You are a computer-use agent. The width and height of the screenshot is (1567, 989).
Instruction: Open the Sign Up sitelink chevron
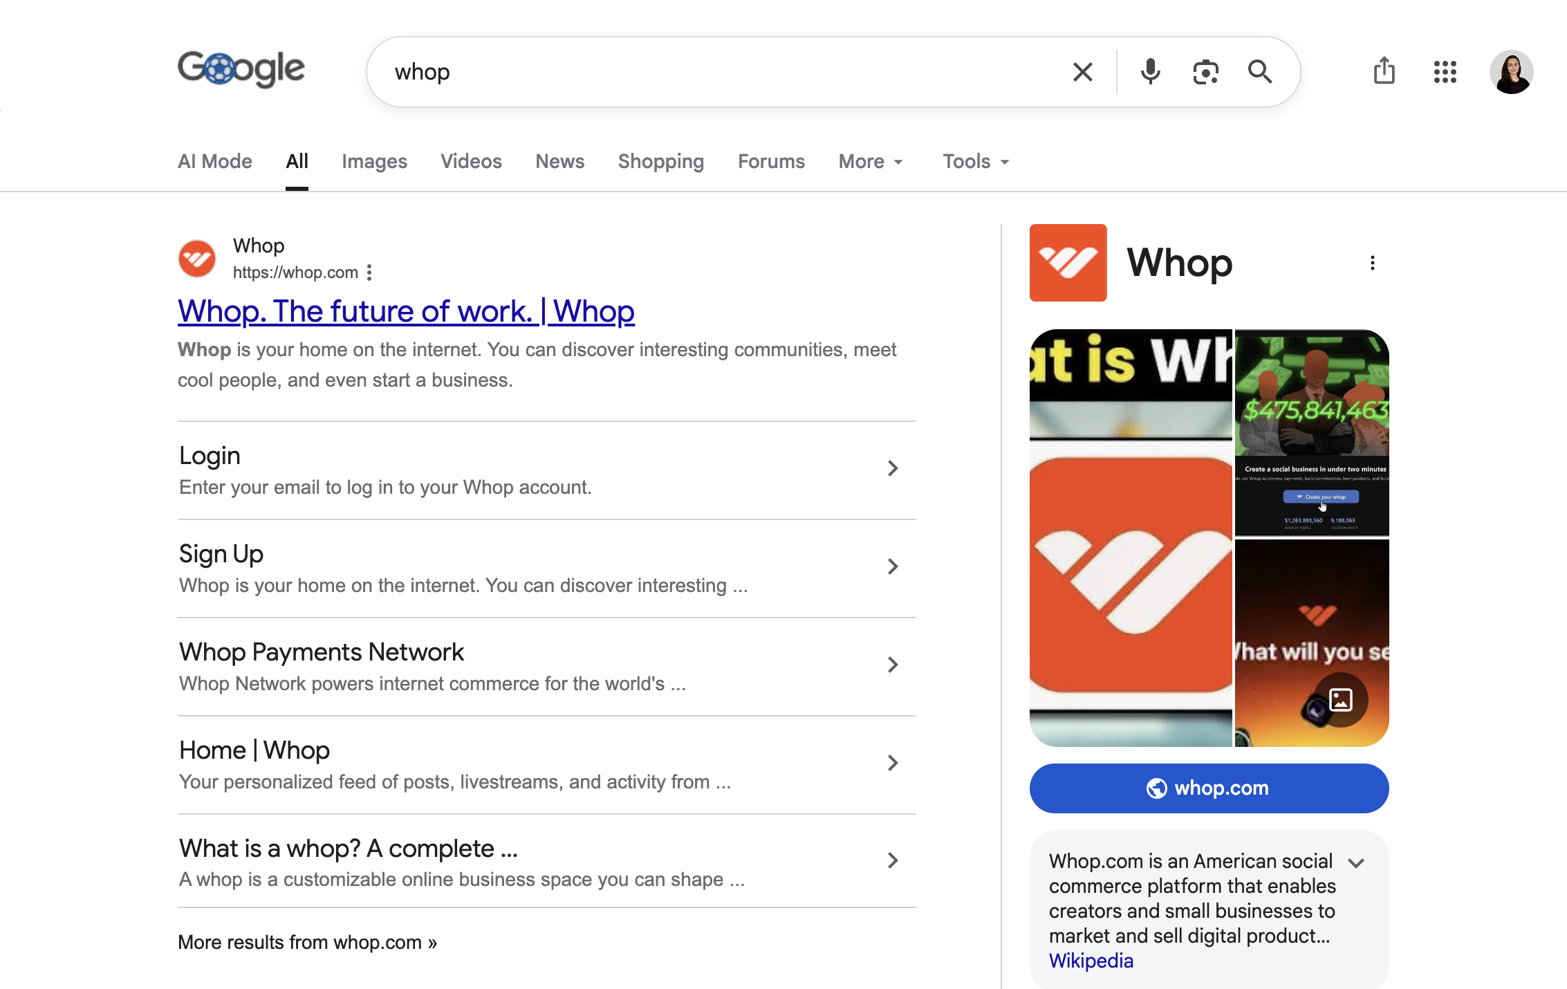coord(893,566)
